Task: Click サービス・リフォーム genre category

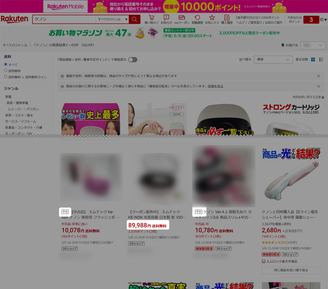Action: click(21, 121)
